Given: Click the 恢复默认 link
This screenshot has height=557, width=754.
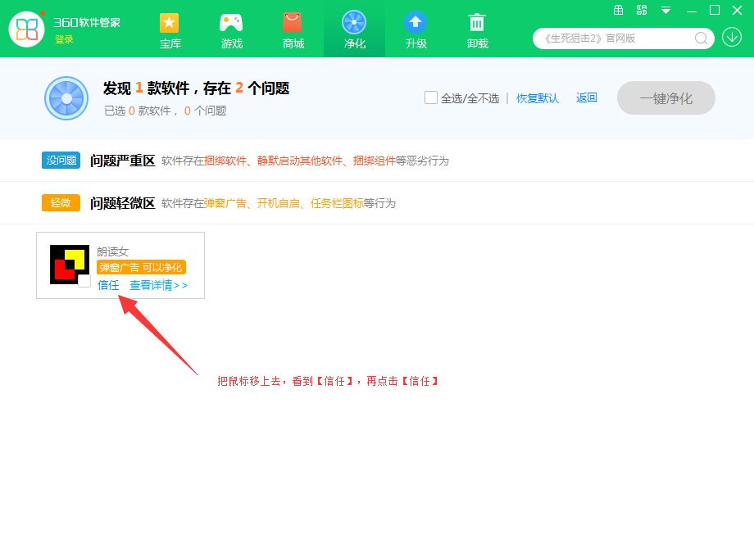Looking at the screenshot, I should [538, 98].
